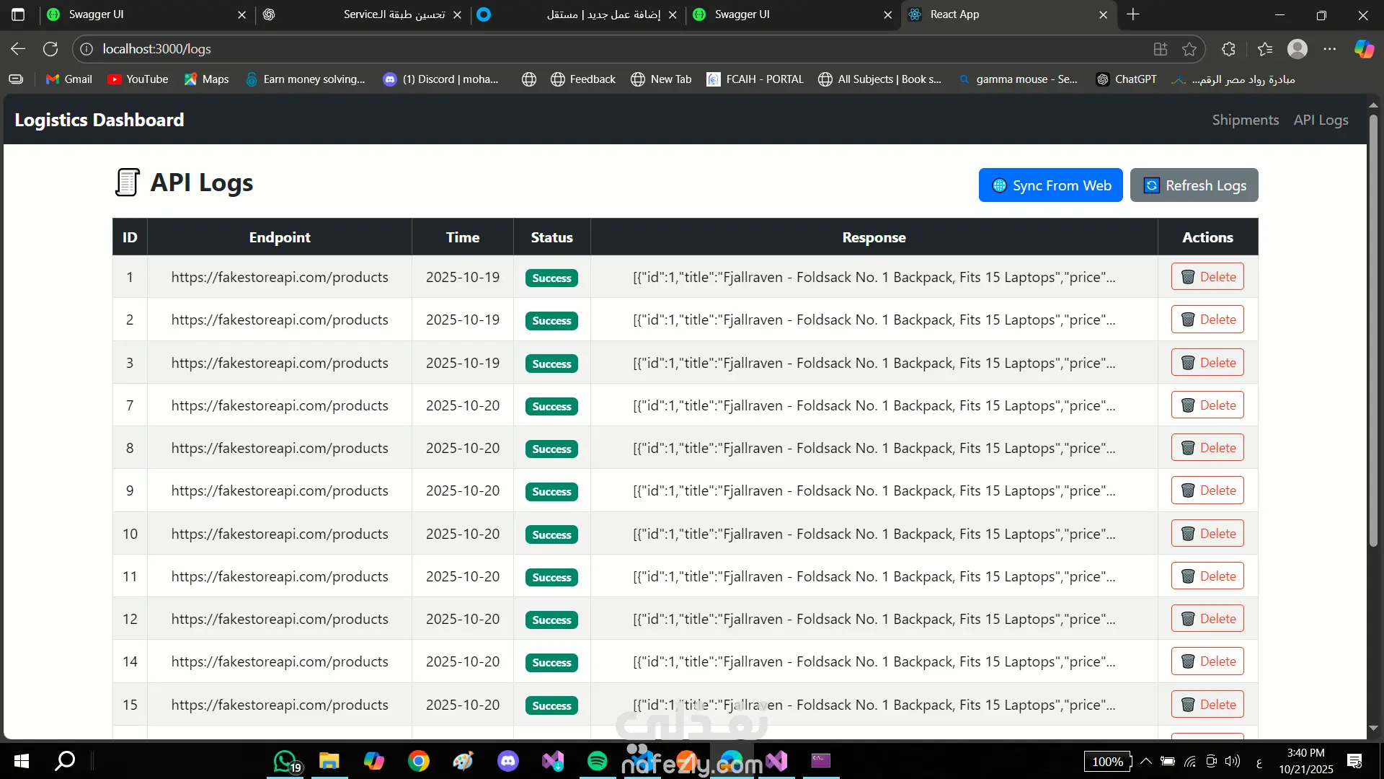Click the Refresh Logs button
Viewport: 1384px width, 779px height.
[1194, 185]
